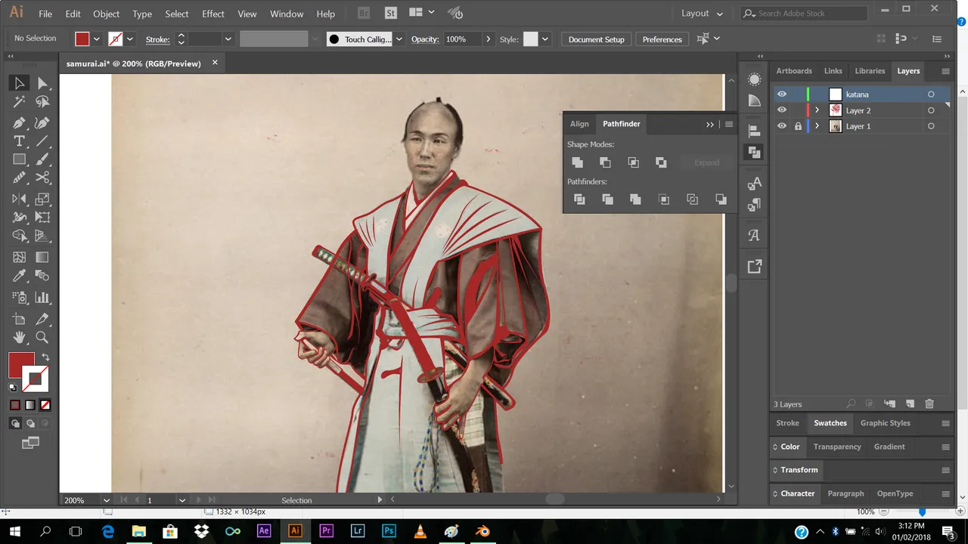This screenshot has height=544, width=968.
Task: Select the Pen tool
Action: (20, 122)
